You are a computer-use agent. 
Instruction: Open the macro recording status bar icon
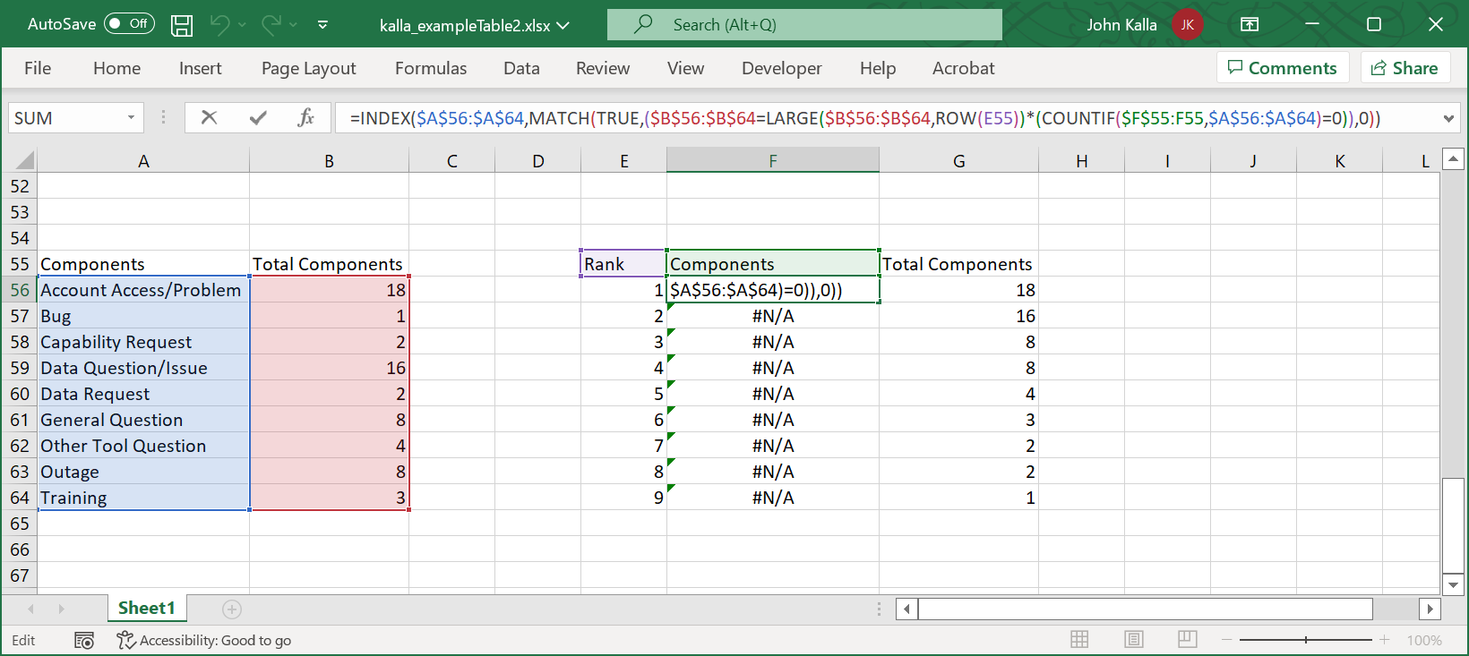(84, 641)
